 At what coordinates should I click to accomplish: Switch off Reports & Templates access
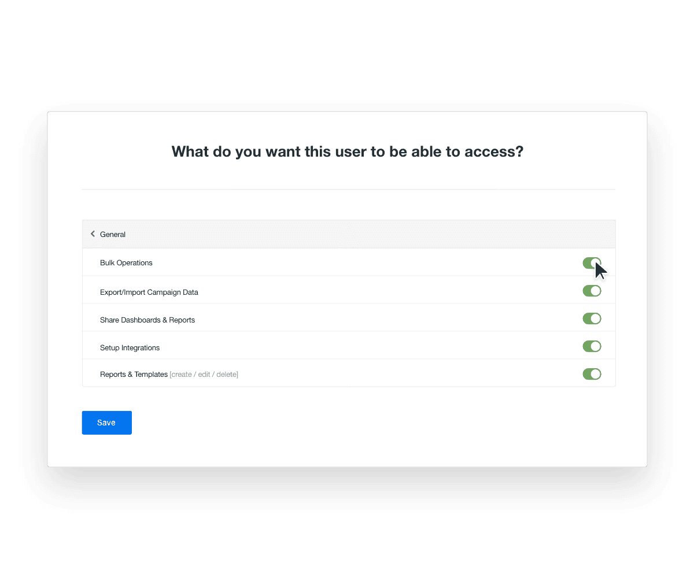click(x=592, y=374)
